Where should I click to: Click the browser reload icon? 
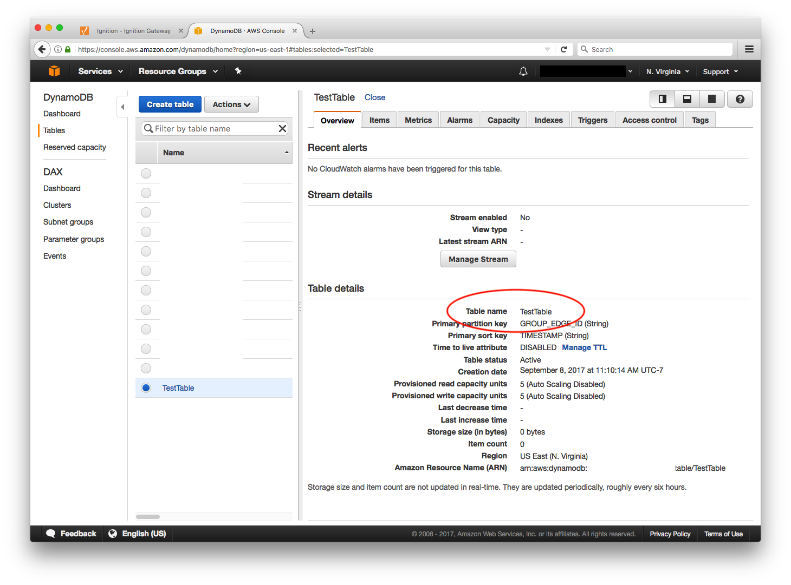pyautogui.click(x=563, y=49)
